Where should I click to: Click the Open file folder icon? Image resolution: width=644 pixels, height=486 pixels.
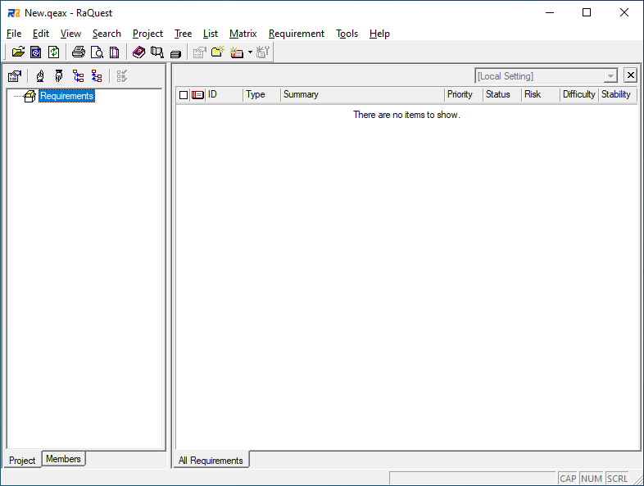click(18, 52)
